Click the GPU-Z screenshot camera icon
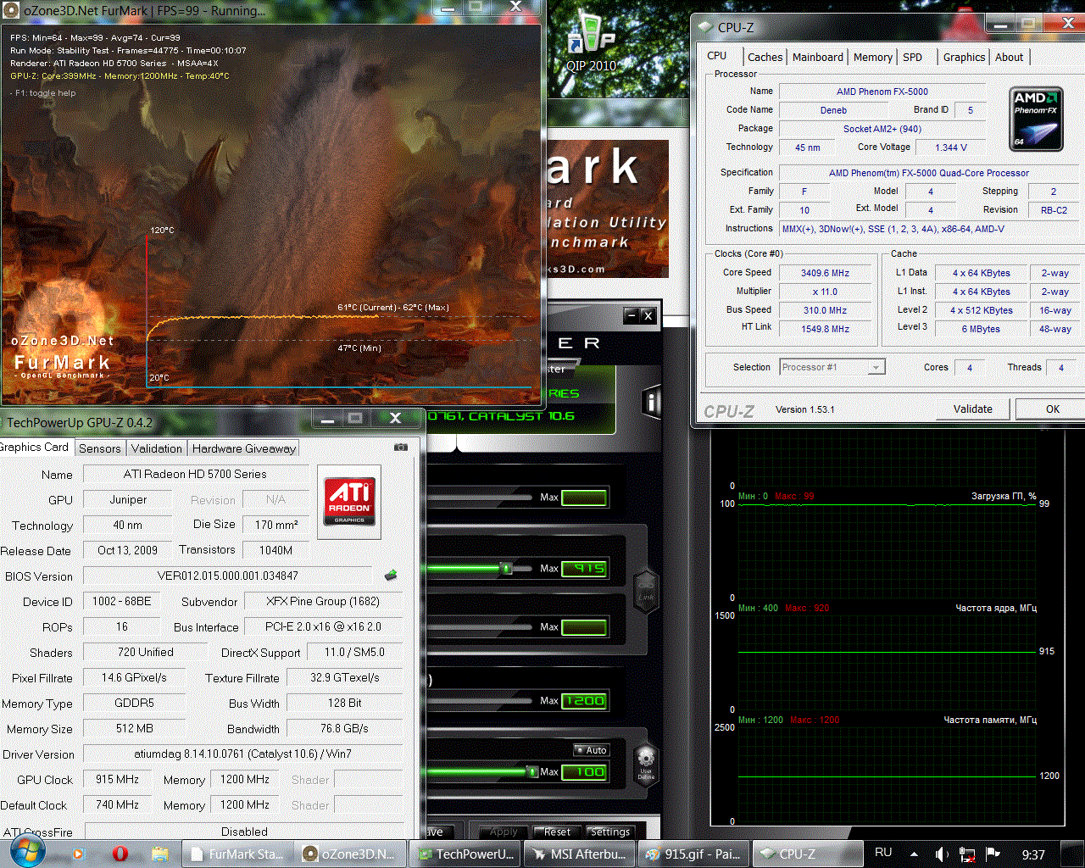Screen dimensions: 1085x868 (x=401, y=447)
